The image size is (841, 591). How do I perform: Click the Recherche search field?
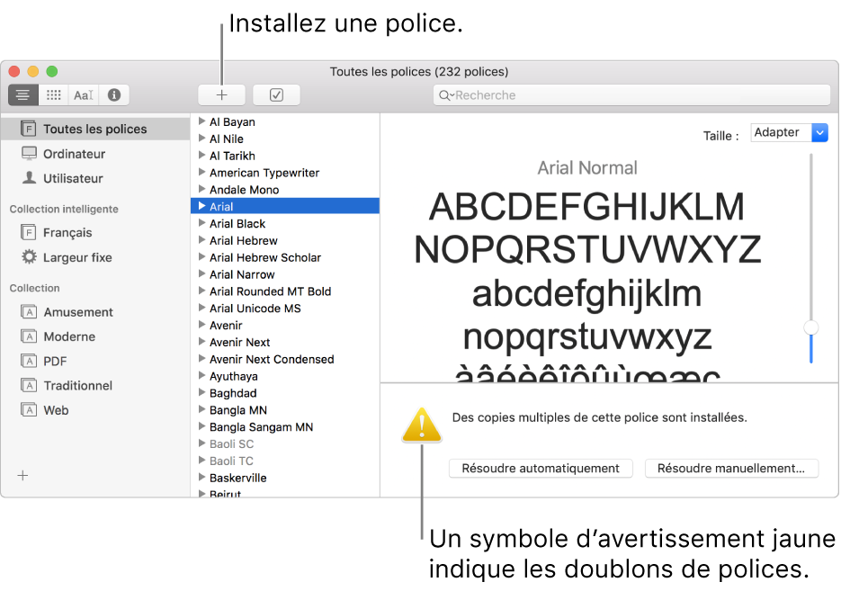click(631, 95)
